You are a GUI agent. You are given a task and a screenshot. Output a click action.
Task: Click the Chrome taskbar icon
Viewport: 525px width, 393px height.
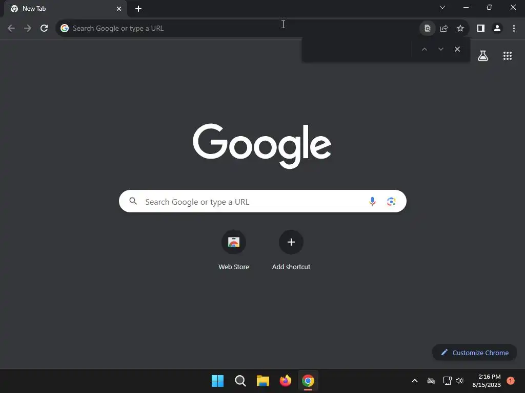(x=308, y=381)
